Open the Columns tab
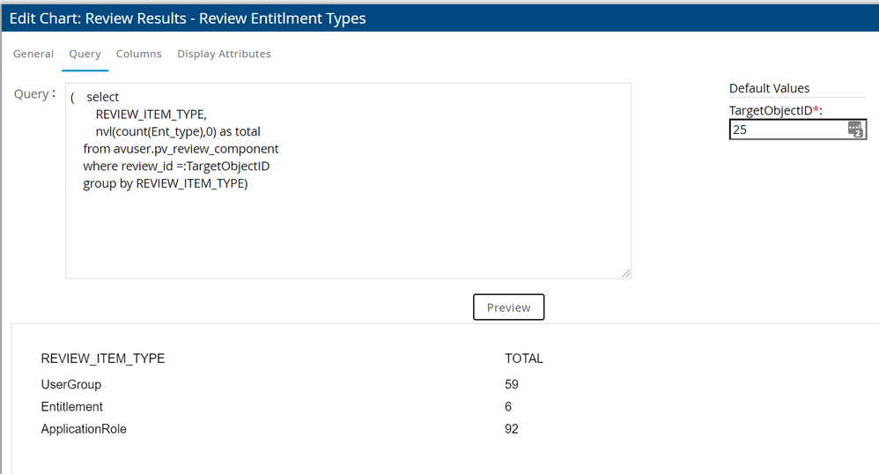The image size is (879, 474). pyautogui.click(x=139, y=54)
